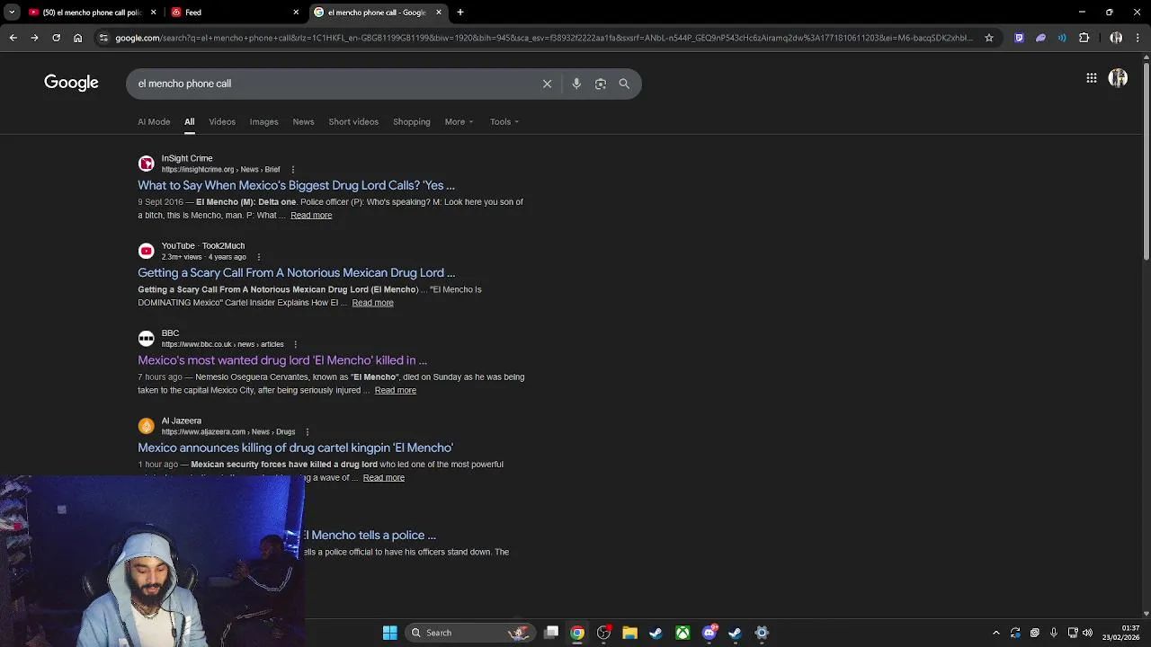This screenshot has width=1151, height=647.
Task: Open more options for Al Jazeera result
Action: pyautogui.click(x=307, y=431)
